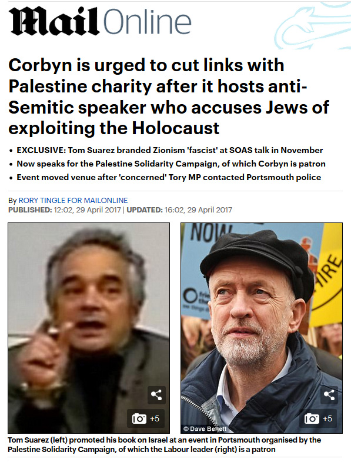Viewport: 351px width, 462px height.
Task: Share the left photo via share icon
Action: click(x=156, y=395)
